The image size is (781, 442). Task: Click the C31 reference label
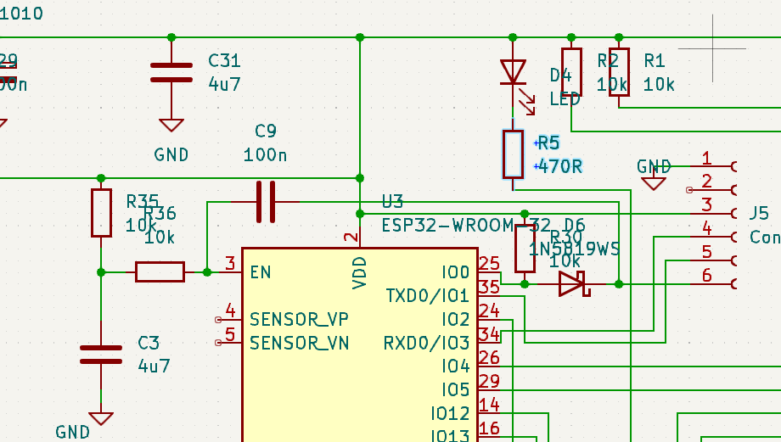coord(224,61)
